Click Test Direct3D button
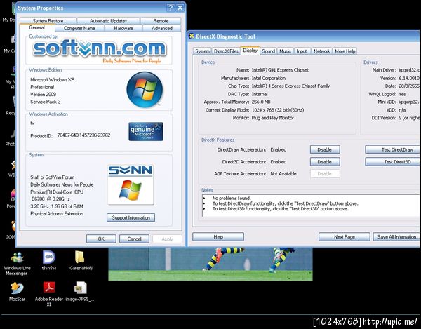421x329 pixels. 393,162
